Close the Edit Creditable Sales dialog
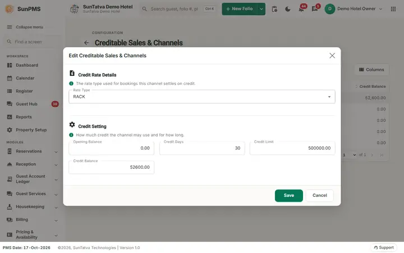The image size is (404, 253). pyautogui.click(x=332, y=56)
